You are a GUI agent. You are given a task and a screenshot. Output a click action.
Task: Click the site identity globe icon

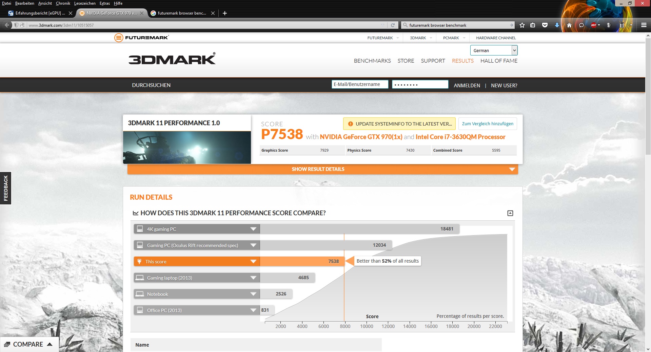(22, 25)
